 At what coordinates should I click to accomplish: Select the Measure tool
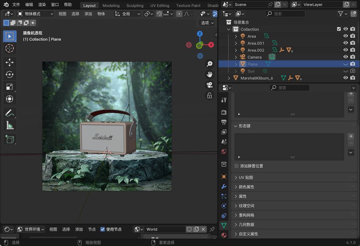click(9, 125)
